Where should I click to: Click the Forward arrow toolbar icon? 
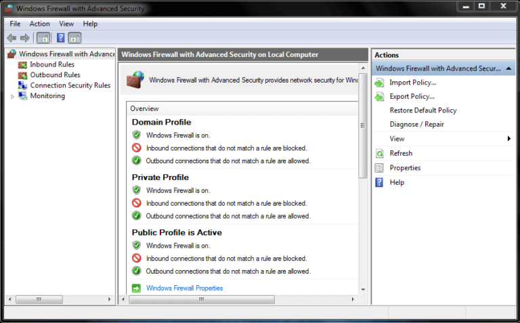pyautogui.click(x=25, y=38)
